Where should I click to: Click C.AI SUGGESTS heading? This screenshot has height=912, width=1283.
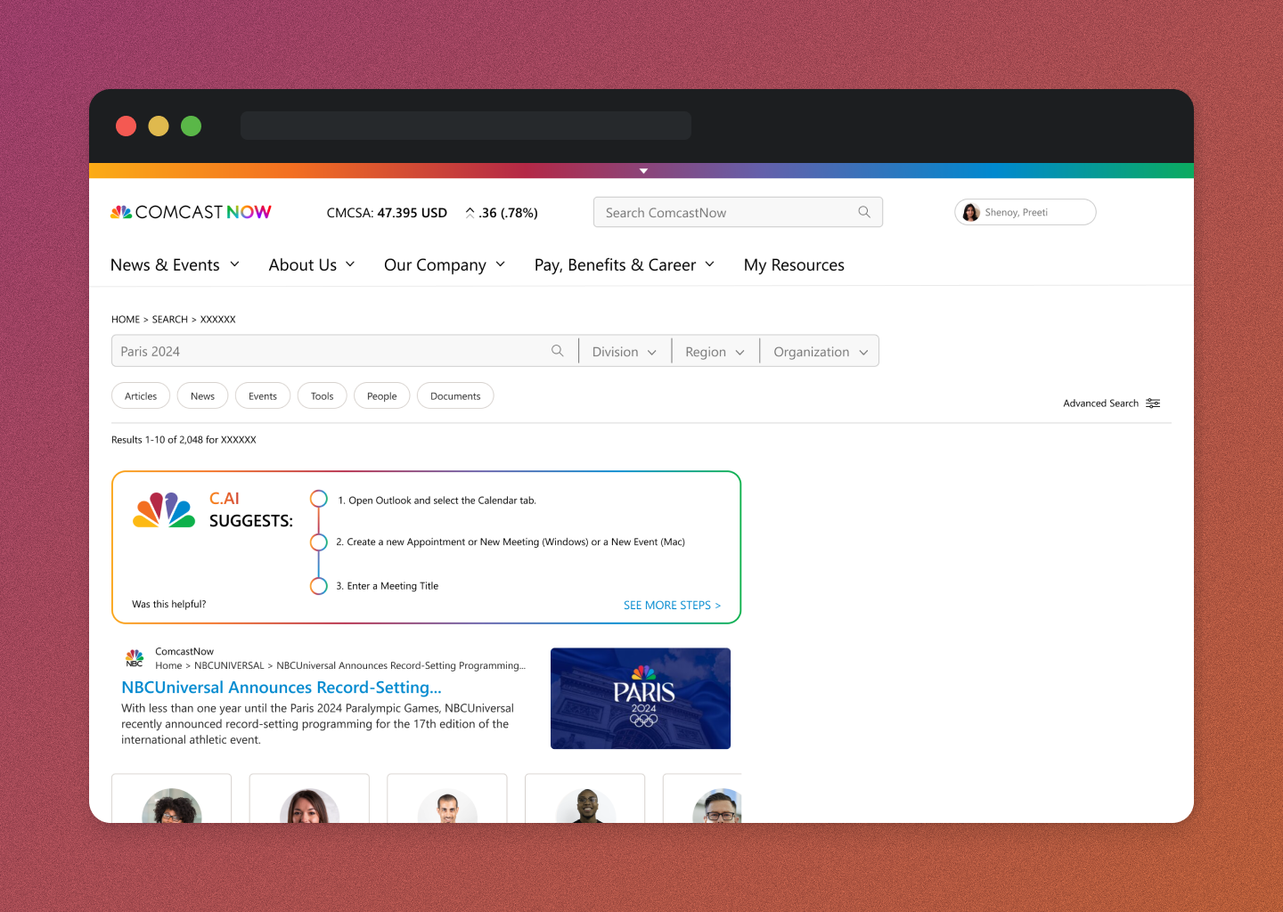(251, 509)
